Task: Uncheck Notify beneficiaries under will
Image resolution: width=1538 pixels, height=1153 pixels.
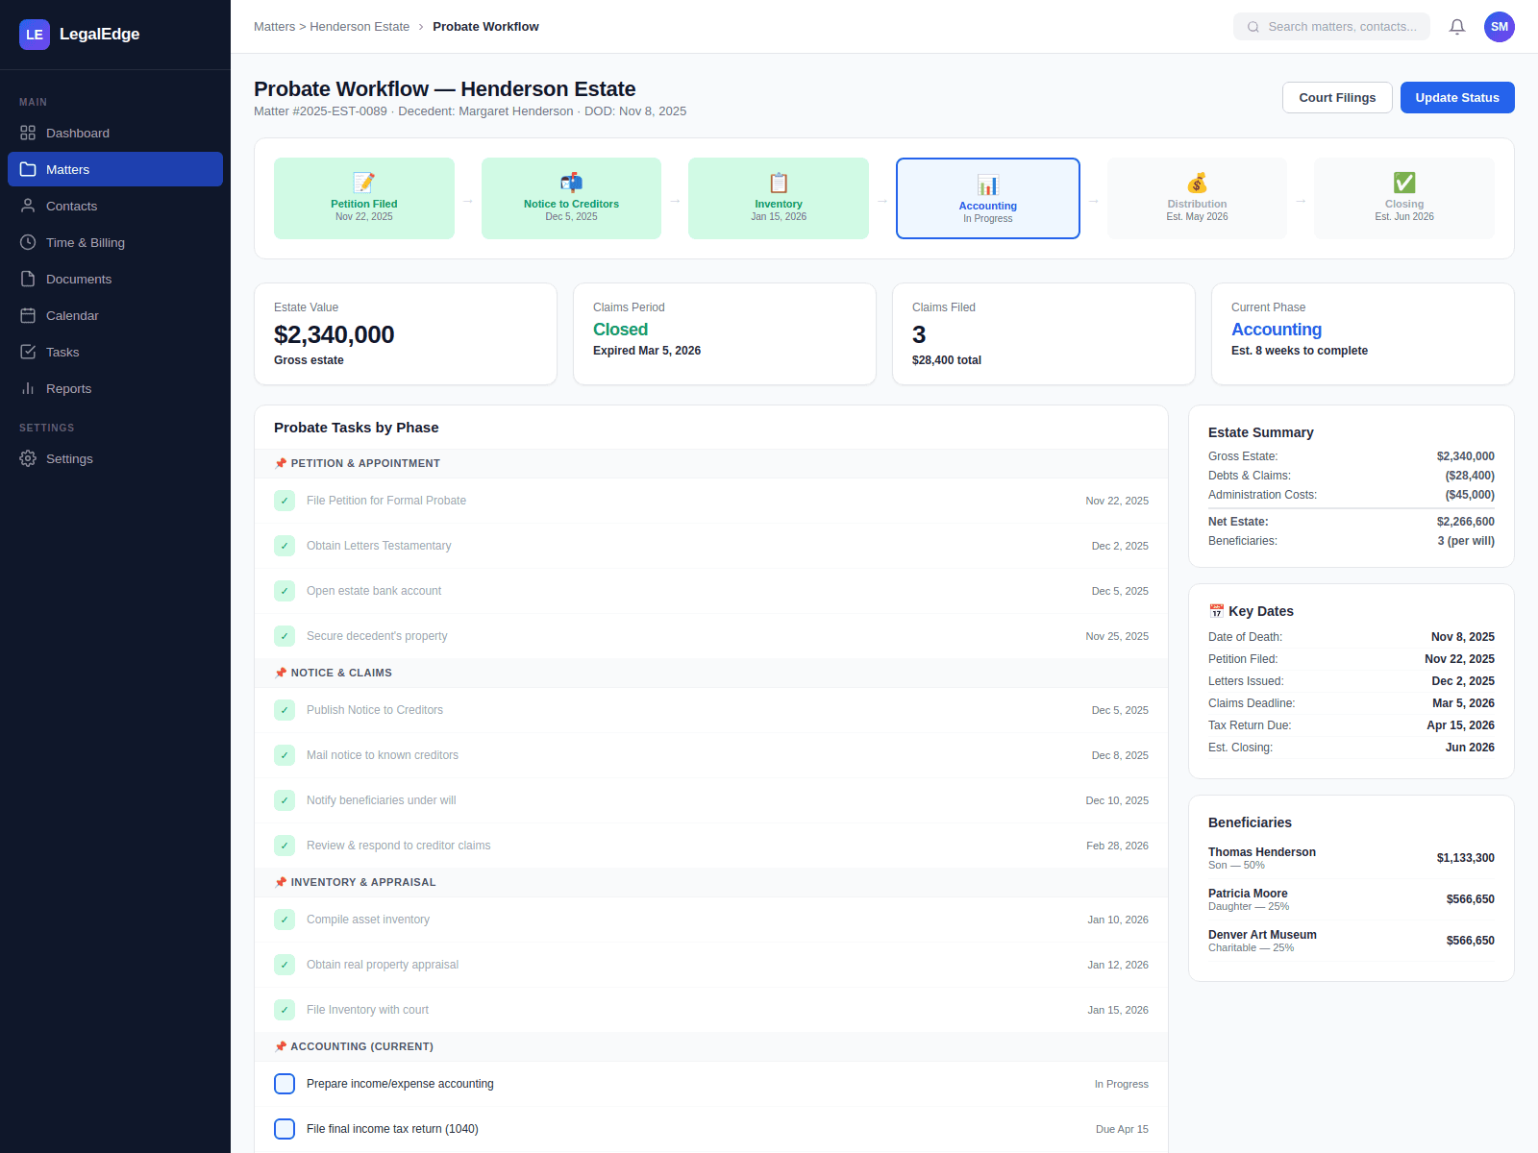Action: [285, 800]
